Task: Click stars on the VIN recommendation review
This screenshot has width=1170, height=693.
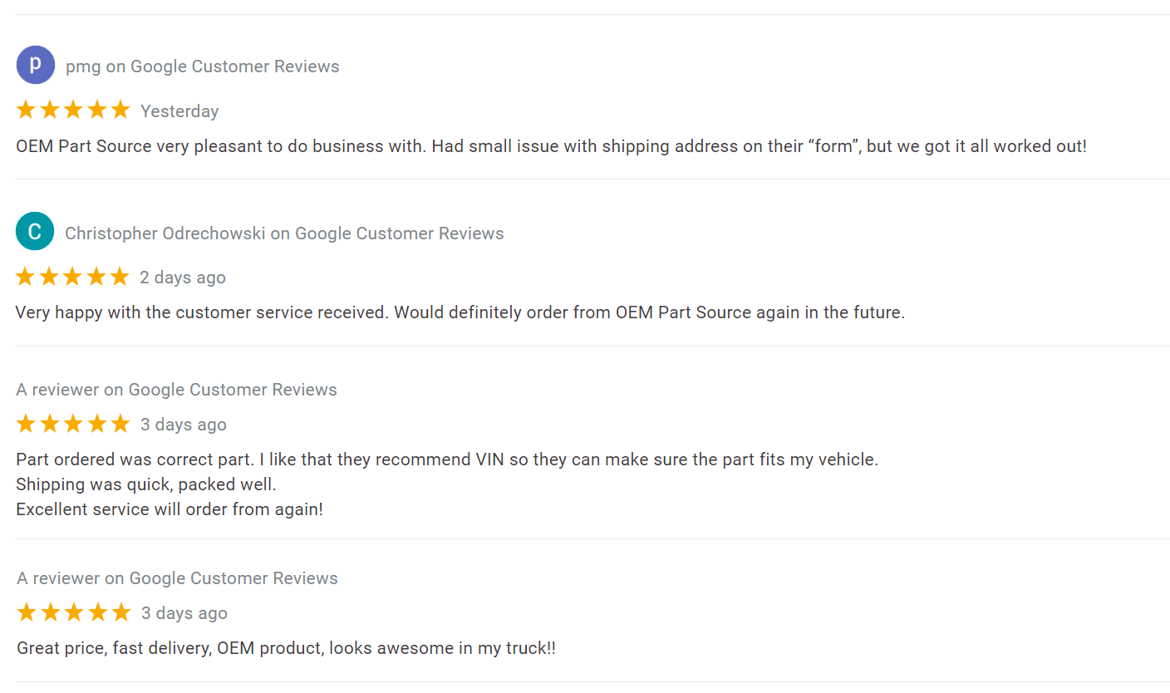Action: point(73,424)
